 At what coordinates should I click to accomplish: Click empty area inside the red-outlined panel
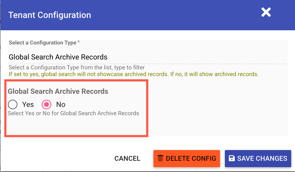point(75,126)
